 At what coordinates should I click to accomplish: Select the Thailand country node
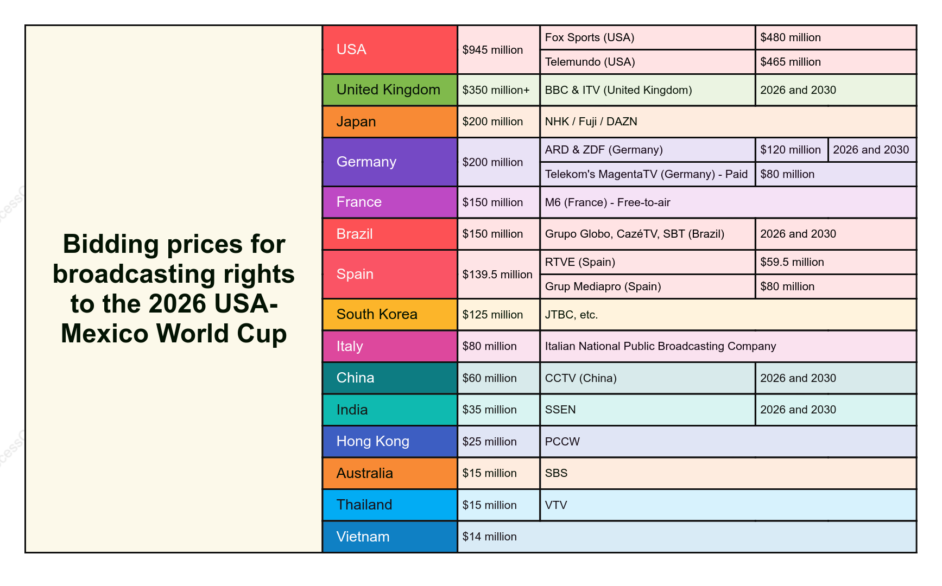click(390, 505)
